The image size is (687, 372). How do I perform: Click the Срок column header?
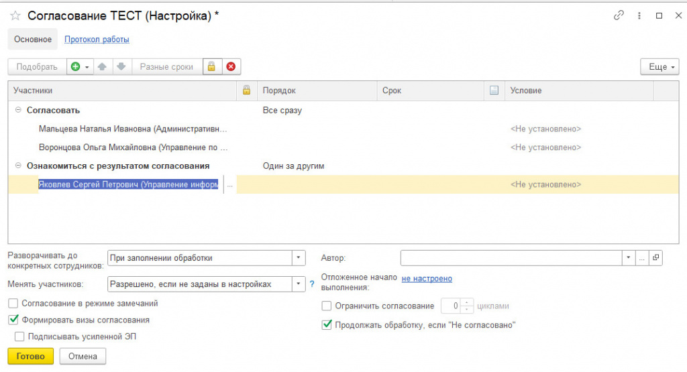coord(431,90)
